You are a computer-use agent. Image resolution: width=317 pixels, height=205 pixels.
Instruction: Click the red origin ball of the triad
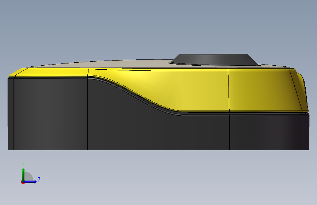[x=23, y=182]
